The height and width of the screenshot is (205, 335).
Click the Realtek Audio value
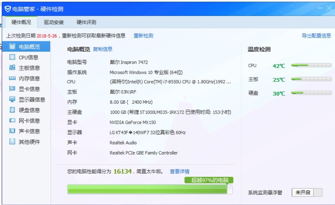pyautogui.click(x=123, y=143)
